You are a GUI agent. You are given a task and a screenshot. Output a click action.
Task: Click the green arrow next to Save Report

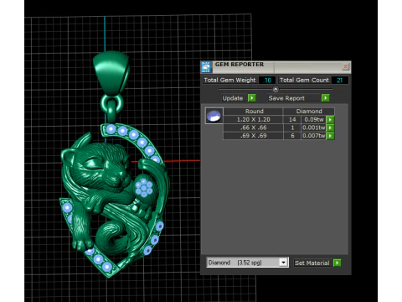325,98
